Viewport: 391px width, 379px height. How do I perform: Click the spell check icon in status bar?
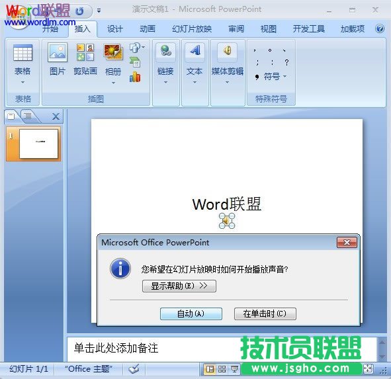click(x=134, y=369)
